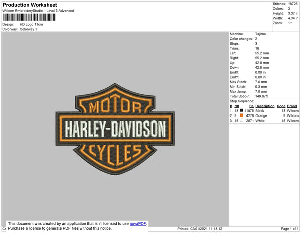Viewport: 301px width, 233px height.
Task: Open the novaPDF hyperlink
Action: click(x=138, y=224)
